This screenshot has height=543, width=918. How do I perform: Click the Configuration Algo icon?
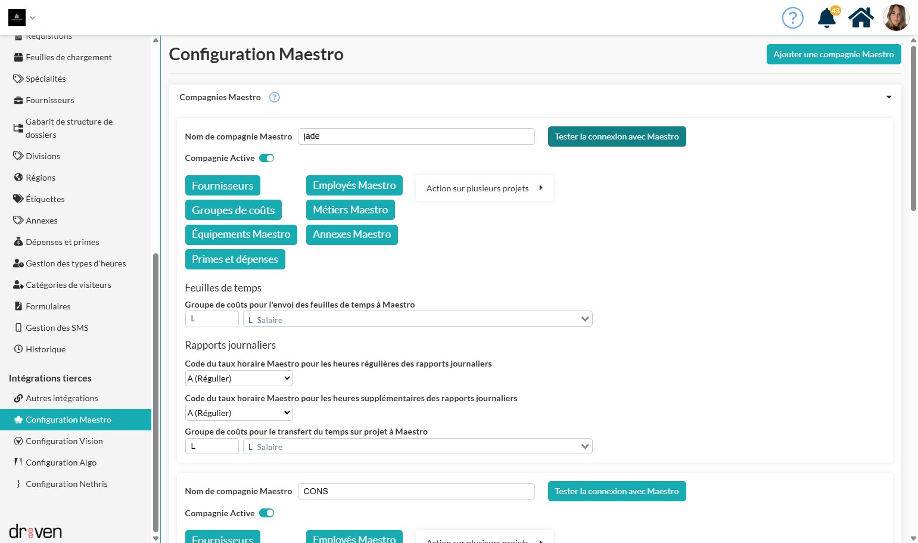(18, 463)
